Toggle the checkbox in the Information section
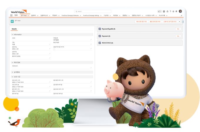The width and height of the screenshot is (200, 132). pos(54,49)
